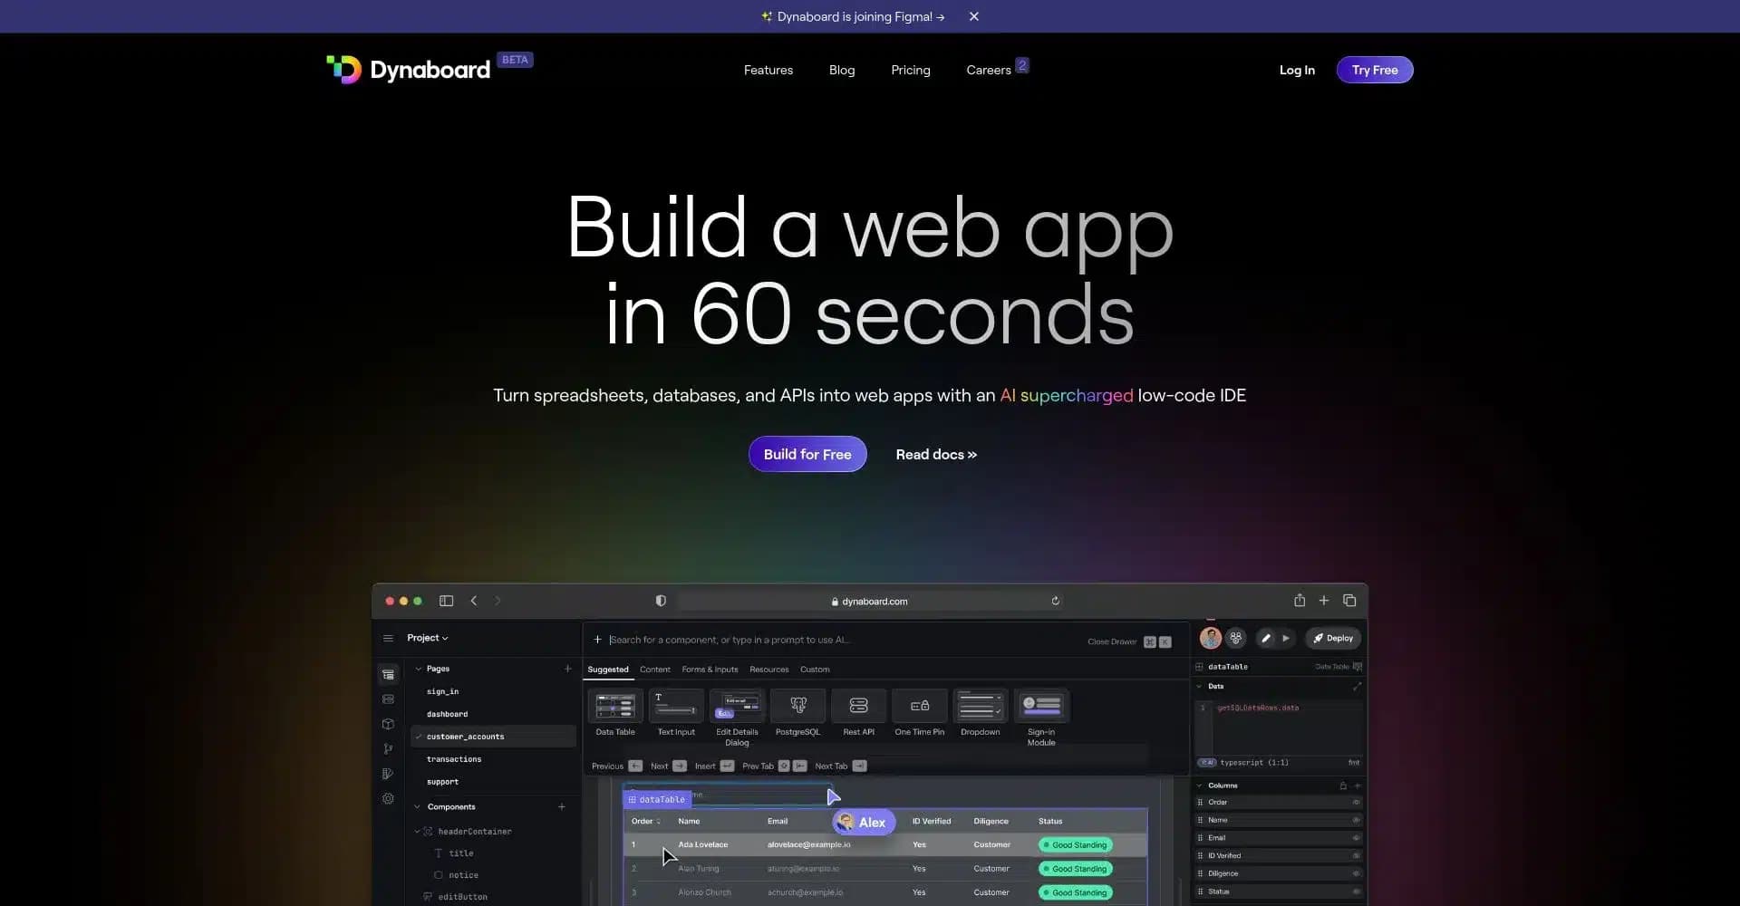Switch to the Forms & Inputs tab

[710, 670]
